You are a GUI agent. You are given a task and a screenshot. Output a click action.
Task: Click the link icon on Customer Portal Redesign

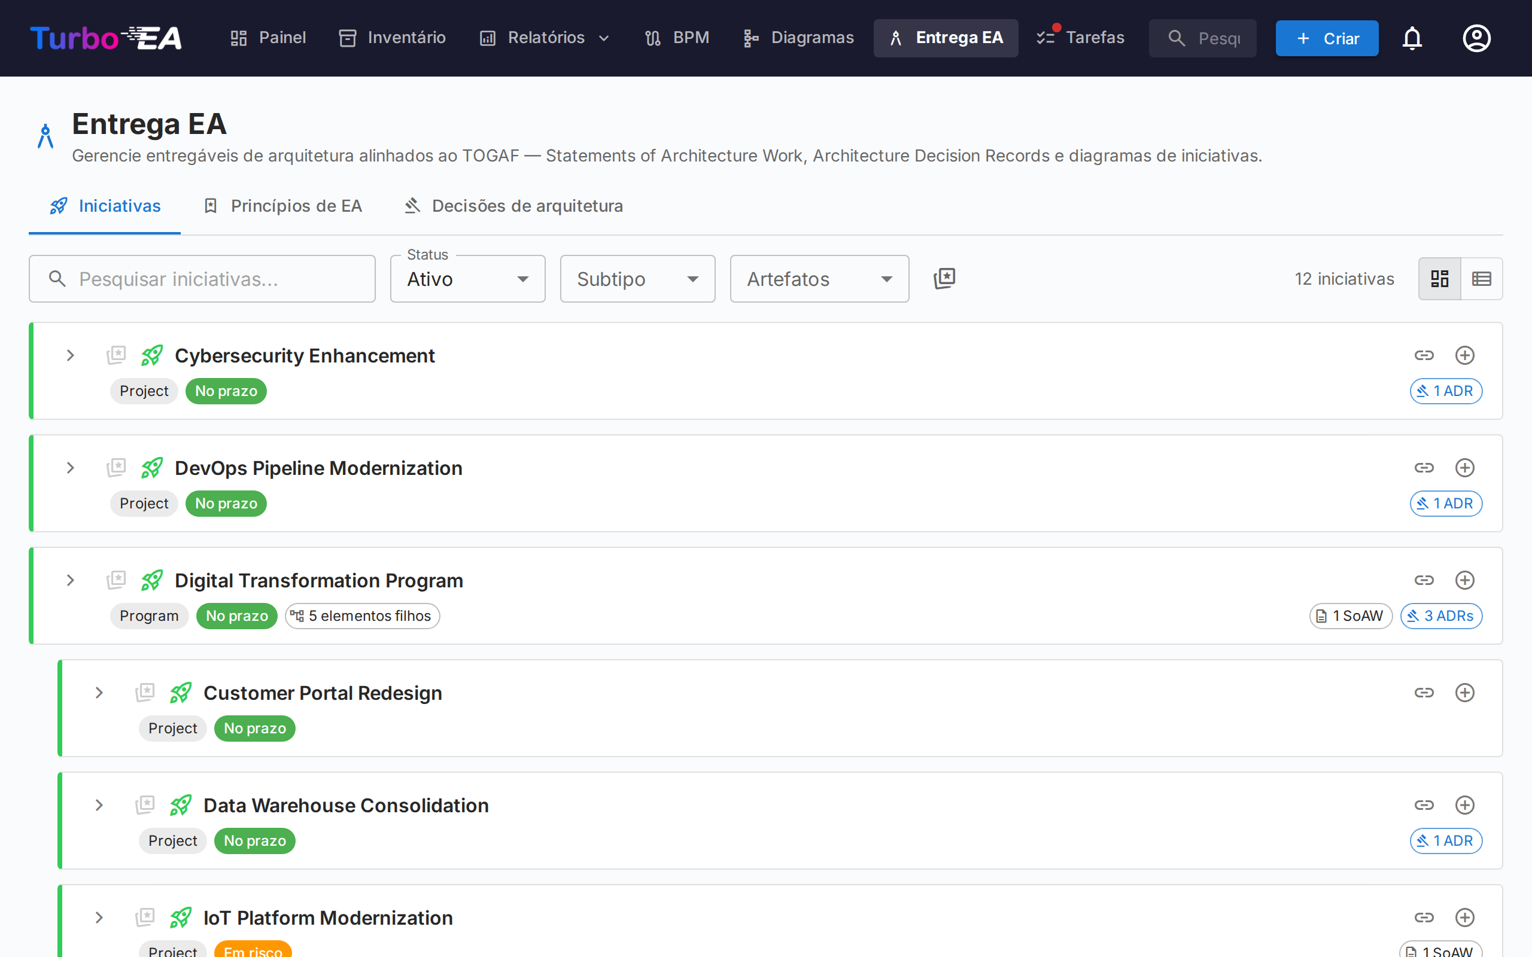coord(1424,693)
